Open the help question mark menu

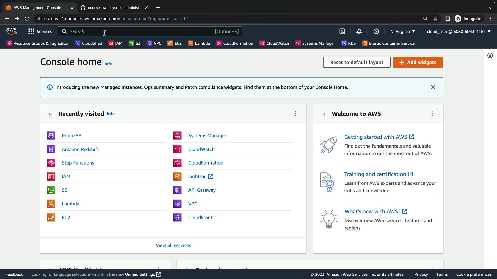[376, 32]
